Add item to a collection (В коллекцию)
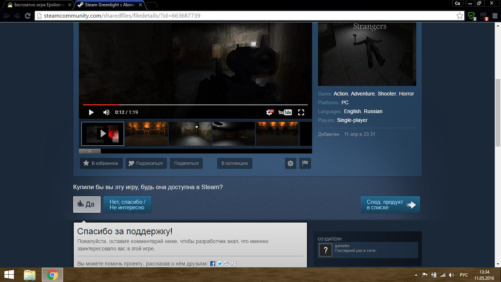This screenshot has width=501, height=282. (235, 163)
